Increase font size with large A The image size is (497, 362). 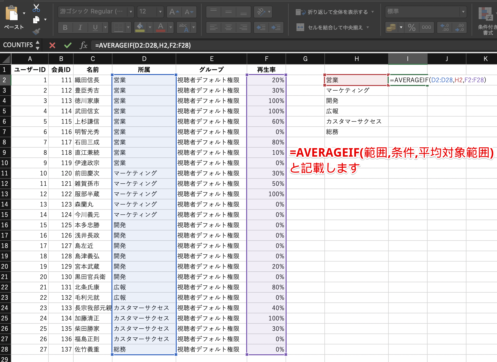[174, 12]
